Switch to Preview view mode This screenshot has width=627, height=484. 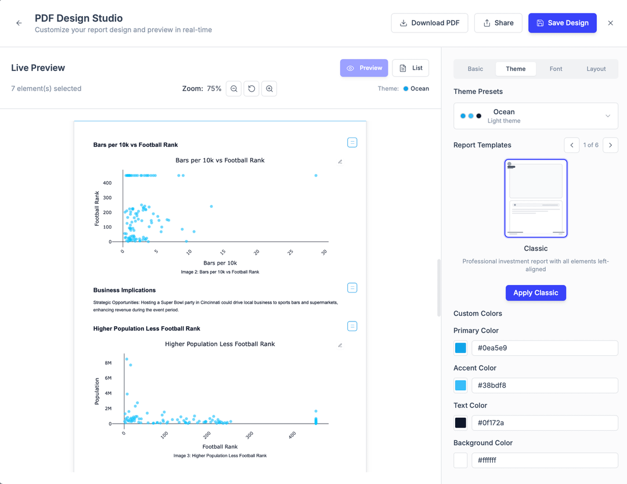(364, 68)
